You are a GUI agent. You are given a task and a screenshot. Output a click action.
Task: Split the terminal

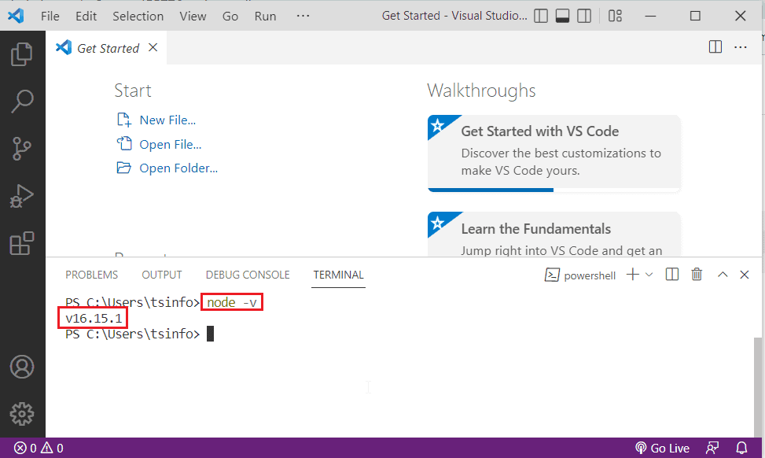click(671, 275)
